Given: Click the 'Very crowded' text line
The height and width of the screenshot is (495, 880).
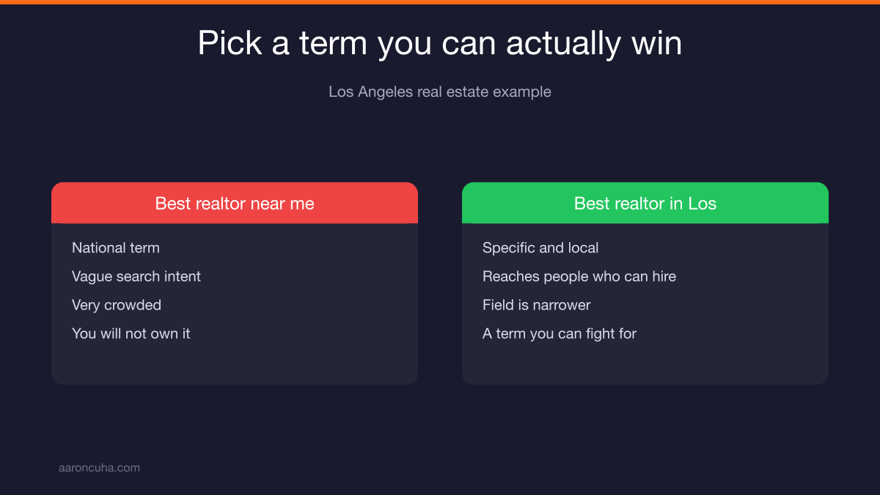Looking at the screenshot, I should click(117, 305).
